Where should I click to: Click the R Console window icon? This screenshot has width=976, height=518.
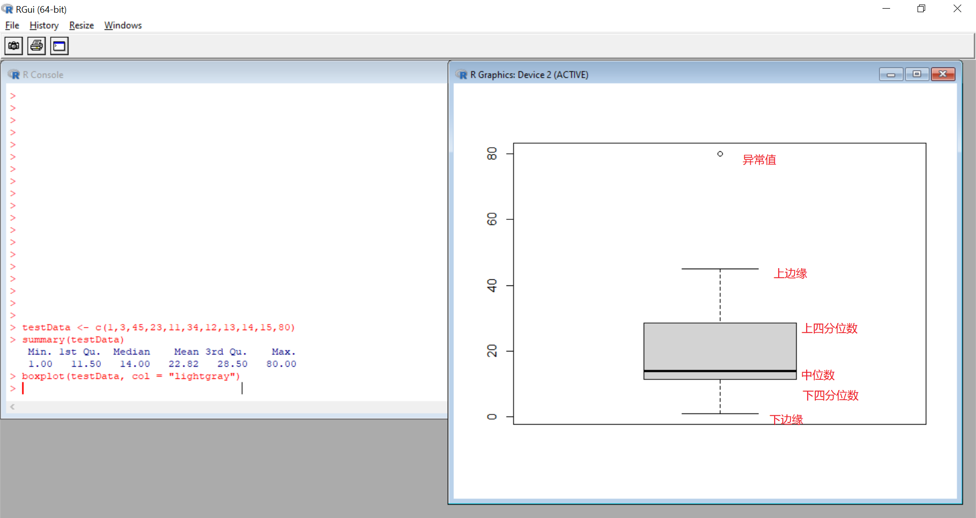pos(14,75)
